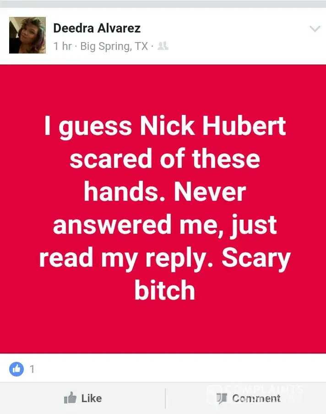
Task: Tap the 'read my reply. Scary' line
Action: (165, 258)
